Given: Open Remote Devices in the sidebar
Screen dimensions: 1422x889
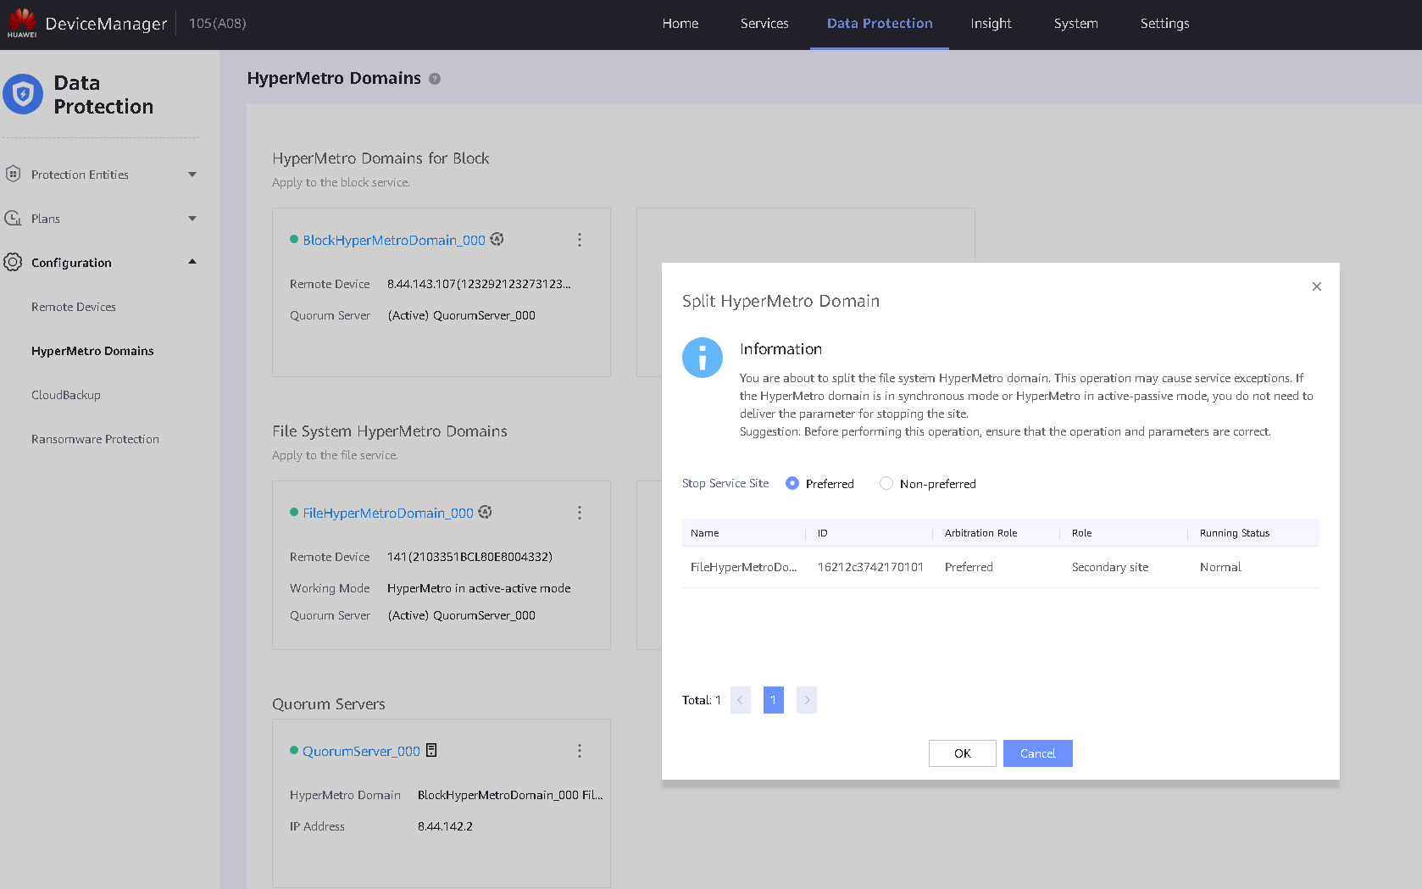Looking at the screenshot, I should point(74,307).
